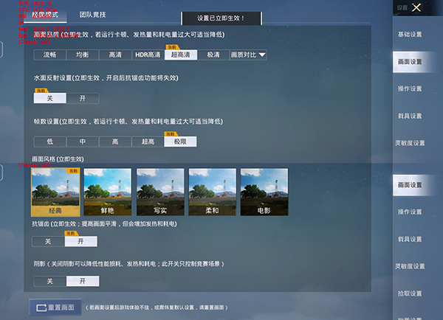Choose HDR高清 graphics quality

pos(147,55)
